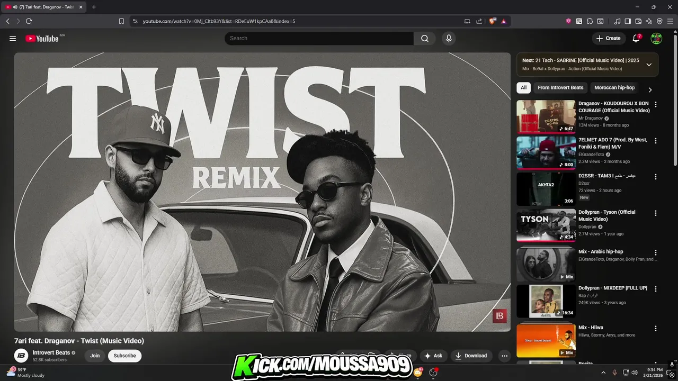
Task: Open taskbar clock showing 9:34 PM
Action: [655, 373]
